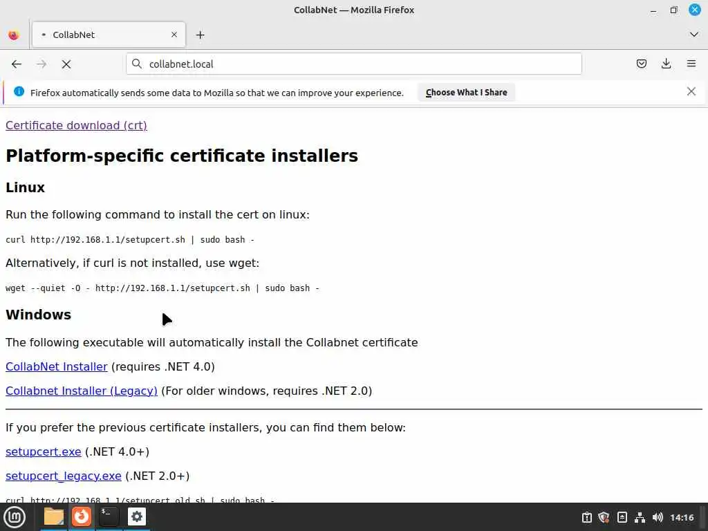Expand the list all tabs chevron
Screen dimensions: 708x531
(694, 35)
